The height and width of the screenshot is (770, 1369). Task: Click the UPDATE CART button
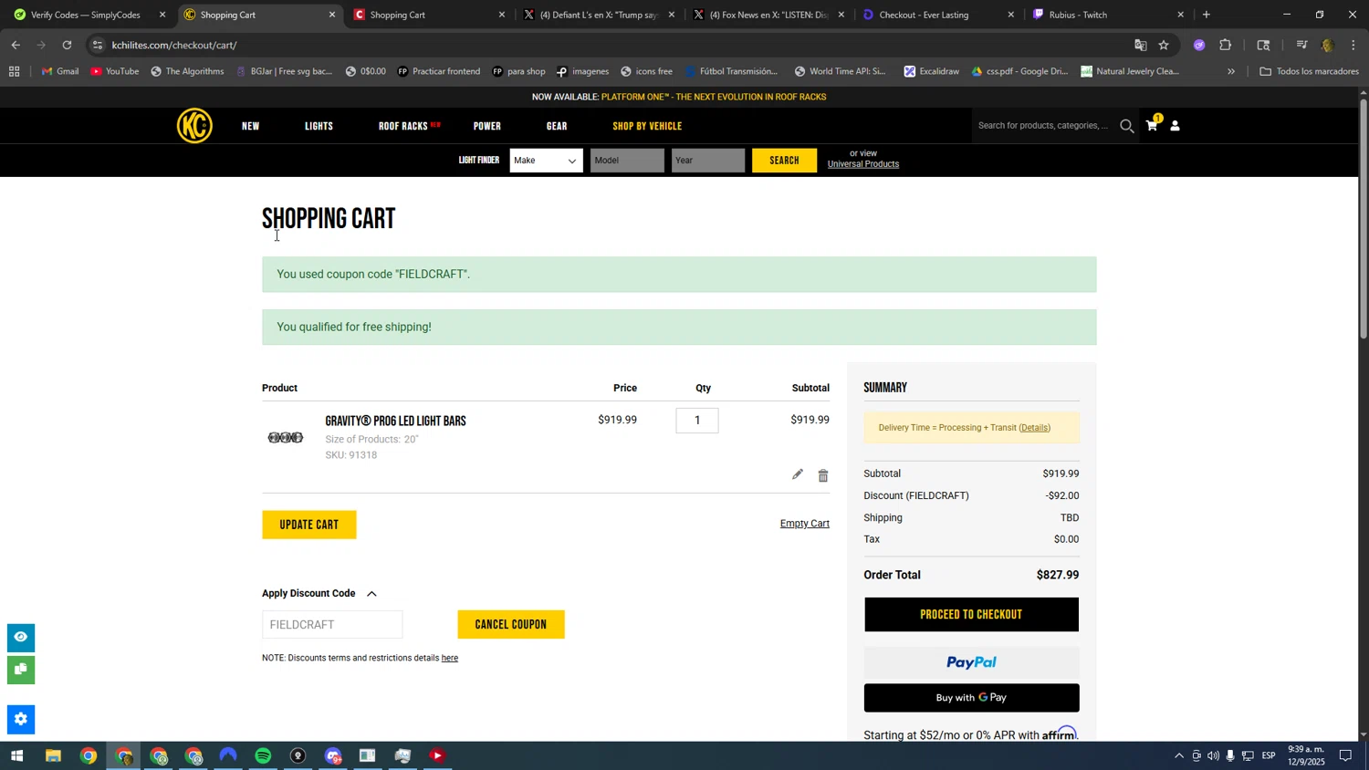(x=308, y=525)
